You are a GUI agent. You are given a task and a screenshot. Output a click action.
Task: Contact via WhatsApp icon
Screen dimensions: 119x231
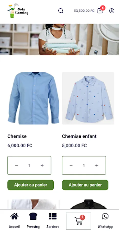[105, 216]
